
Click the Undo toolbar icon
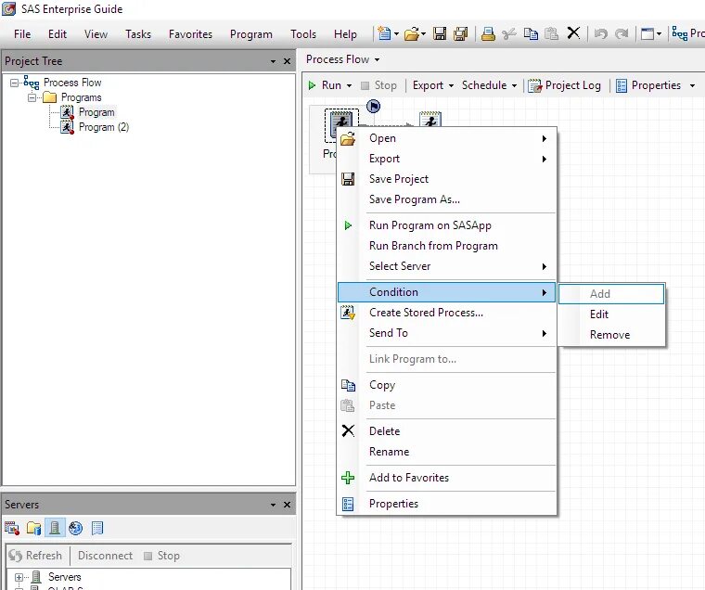(601, 33)
